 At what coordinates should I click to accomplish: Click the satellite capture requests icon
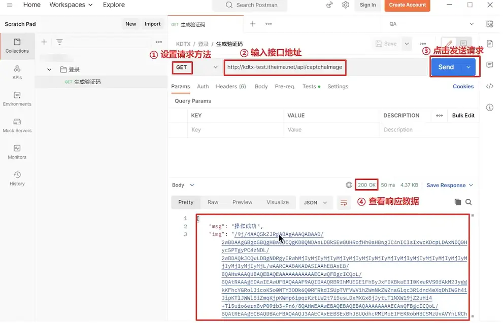[x=329, y=5]
